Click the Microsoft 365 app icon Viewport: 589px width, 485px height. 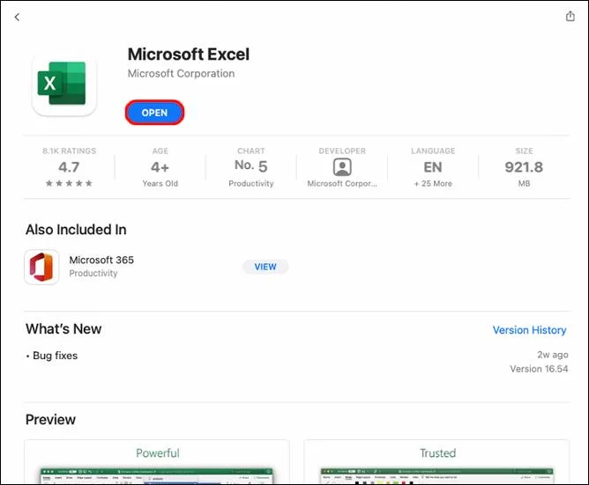point(42,267)
